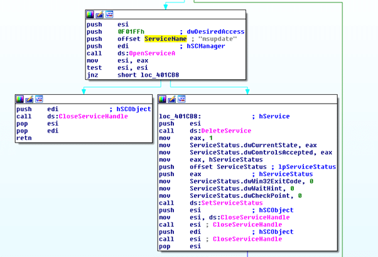
Task: Click the group nodes icon on the left CloseServiceHandle block
Action: click(39, 99)
